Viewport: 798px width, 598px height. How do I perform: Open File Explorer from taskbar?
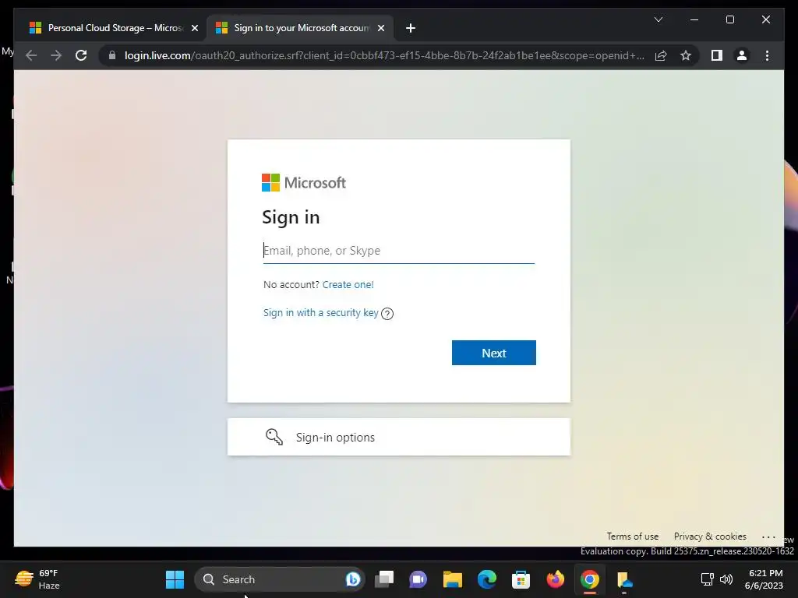click(453, 579)
